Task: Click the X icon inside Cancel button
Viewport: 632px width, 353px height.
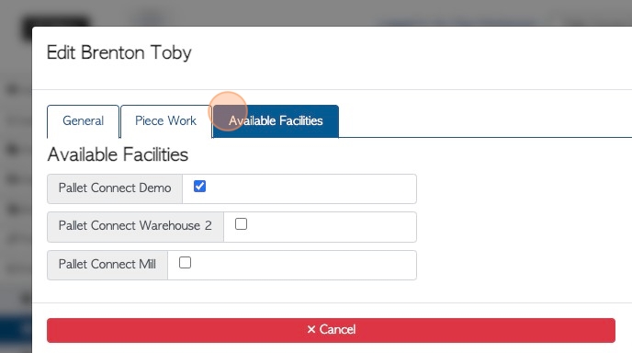Action: tap(311, 330)
